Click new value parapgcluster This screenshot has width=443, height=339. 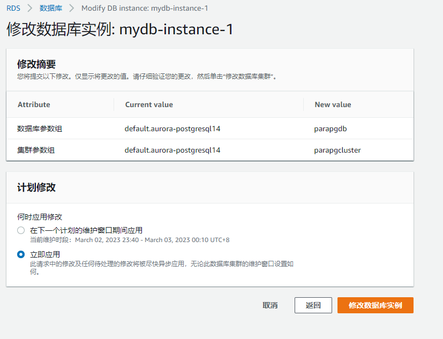tap(337, 150)
